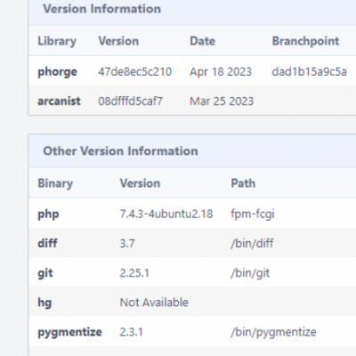The height and width of the screenshot is (356, 356).
Task: Click php version 7.4.3-4ubuntu2.18
Action: coord(166,214)
